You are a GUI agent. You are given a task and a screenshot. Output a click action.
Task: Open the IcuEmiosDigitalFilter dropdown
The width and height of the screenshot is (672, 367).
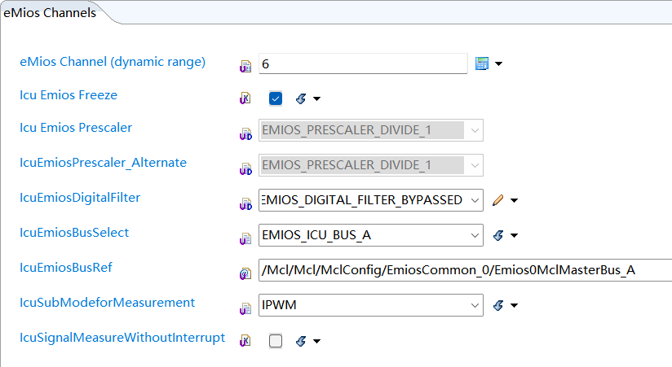tap(475, 200)
